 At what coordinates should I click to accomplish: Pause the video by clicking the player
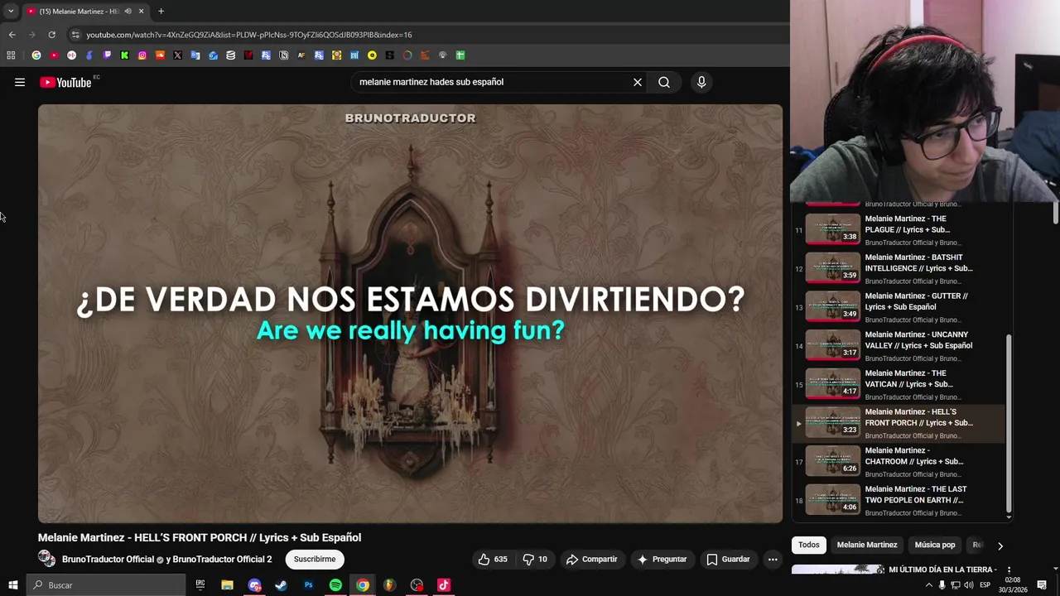pos(410,314)
